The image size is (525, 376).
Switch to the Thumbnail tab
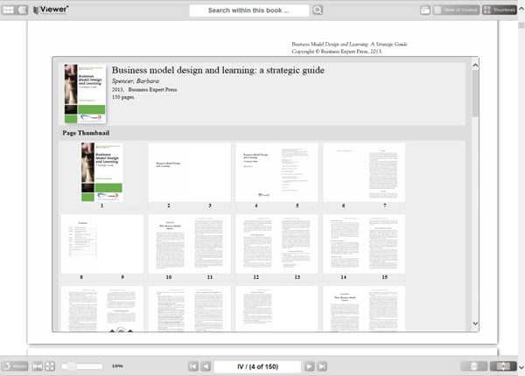point(500,10)
